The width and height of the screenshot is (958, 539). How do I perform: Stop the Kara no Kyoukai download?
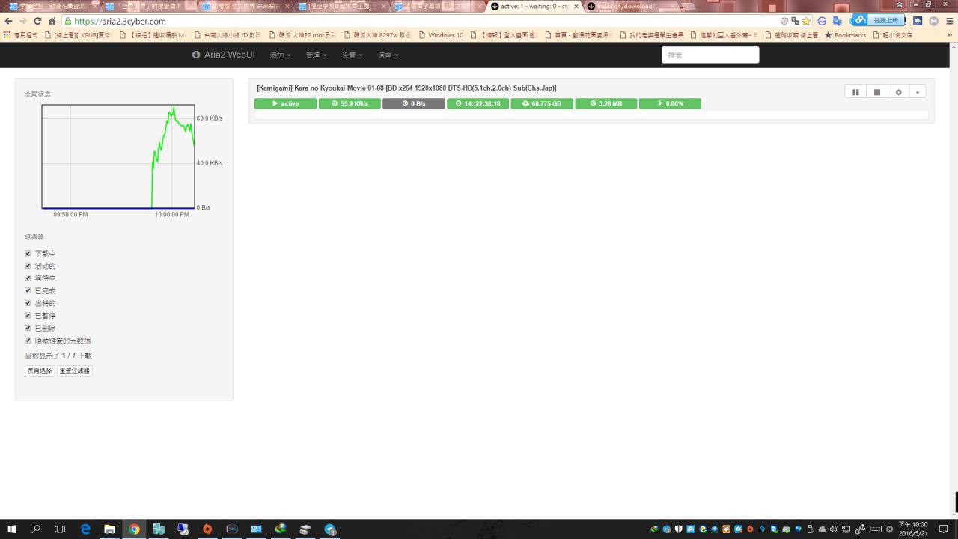click(x=877, y=92)
